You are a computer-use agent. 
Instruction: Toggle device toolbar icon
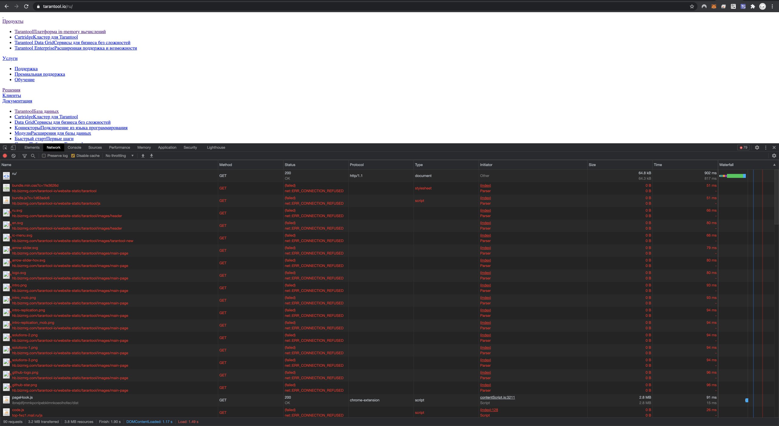tap(13, 147)
